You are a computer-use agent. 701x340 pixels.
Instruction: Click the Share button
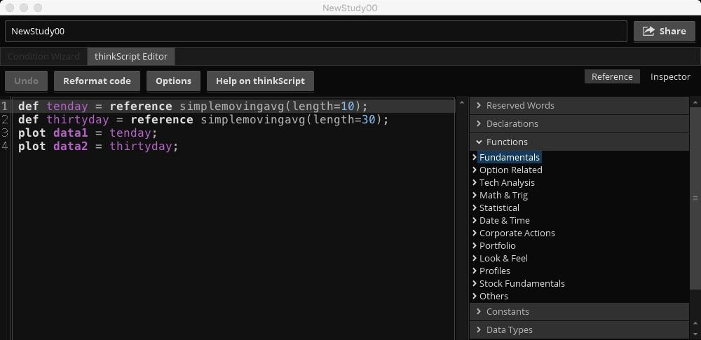click(x=665, y=31)
